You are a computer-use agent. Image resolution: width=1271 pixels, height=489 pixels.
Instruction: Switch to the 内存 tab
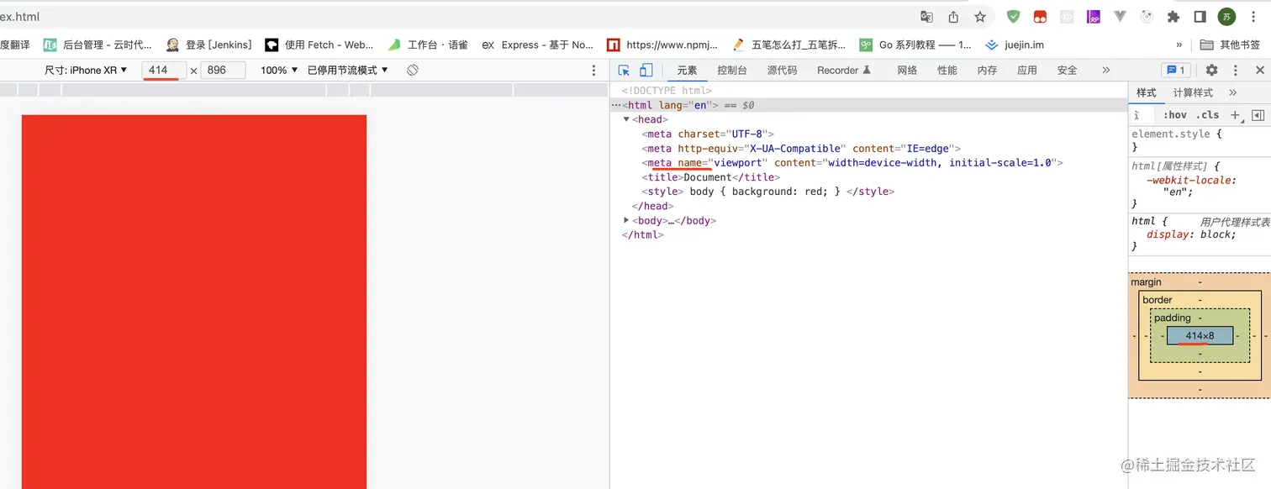[987, 71]
